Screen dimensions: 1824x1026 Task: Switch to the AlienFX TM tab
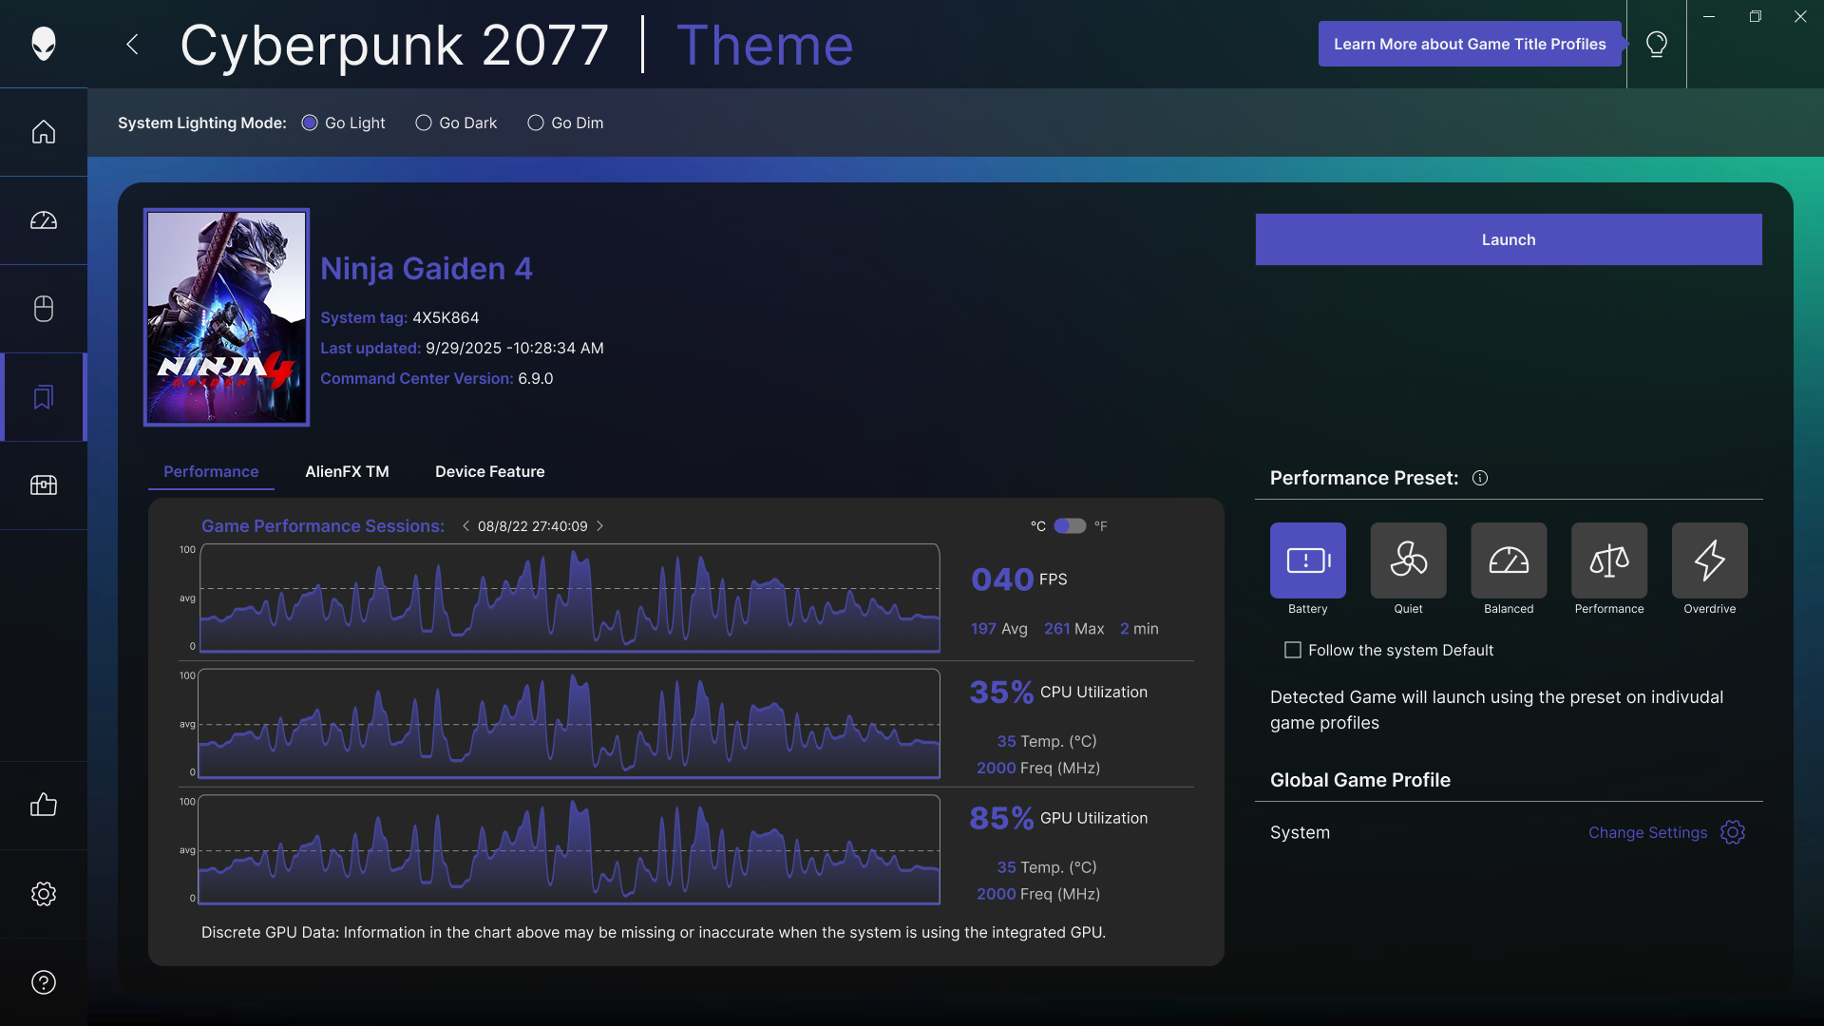347,472
